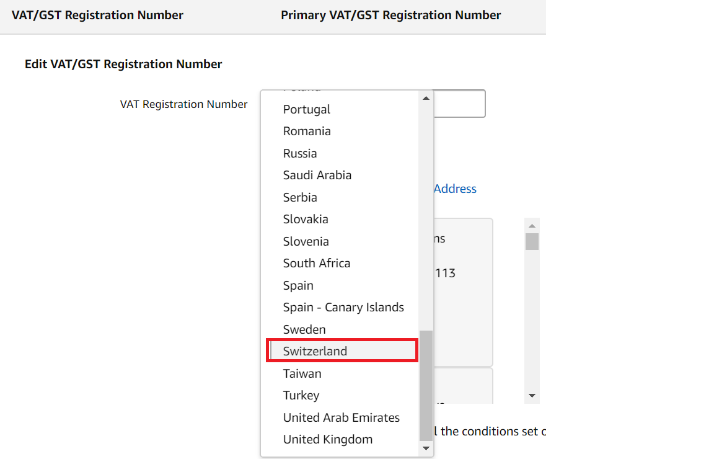
Task: Choose South Africa from the list
Action: (317, 263)
